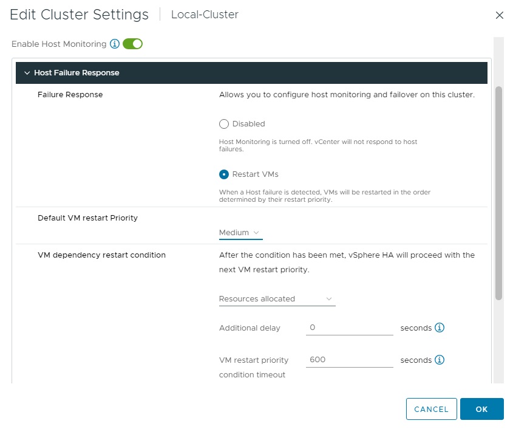Click the condition timeout field showing 600
The image size is (513, 429).
pyautogui.click(x=349, y=360)
